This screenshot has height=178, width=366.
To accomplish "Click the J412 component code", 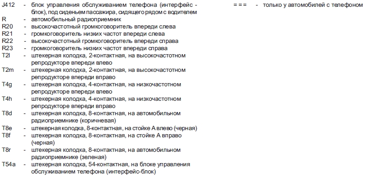I will coord(8,5).
